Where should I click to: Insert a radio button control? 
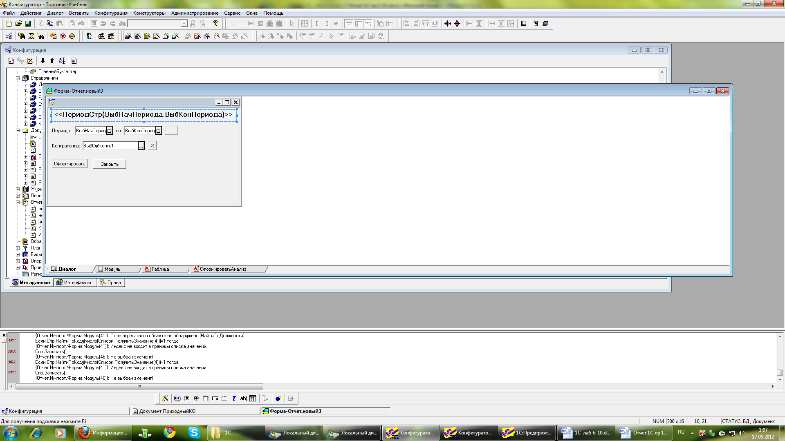[x=196, y=399]
